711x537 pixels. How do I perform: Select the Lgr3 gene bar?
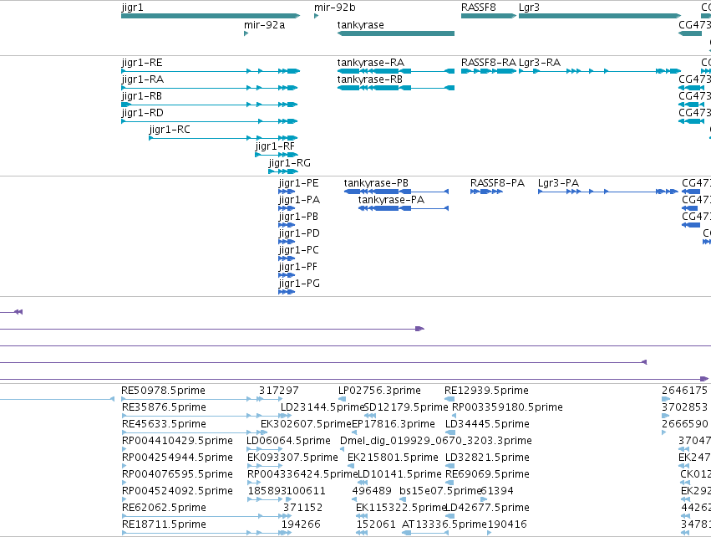(600, 16)
